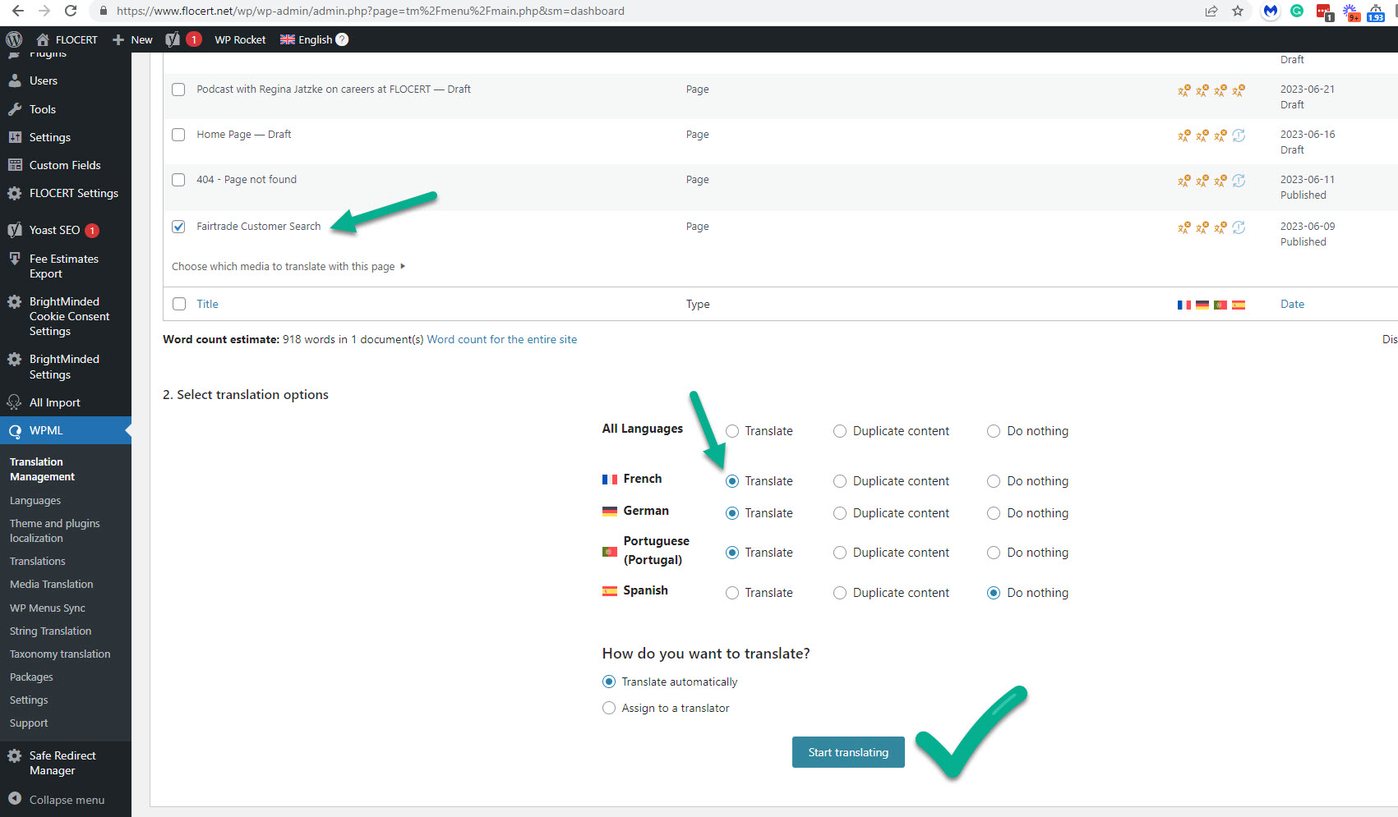Image resolution: width=1398 pixels, height=817 pixels.
Task: Click the Spanish flag column header
Action: click(1239, 305)
